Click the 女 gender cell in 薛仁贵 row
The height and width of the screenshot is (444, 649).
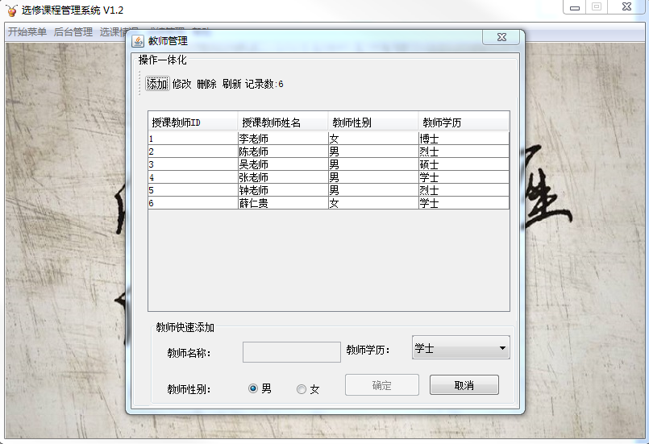pos(373,203)
